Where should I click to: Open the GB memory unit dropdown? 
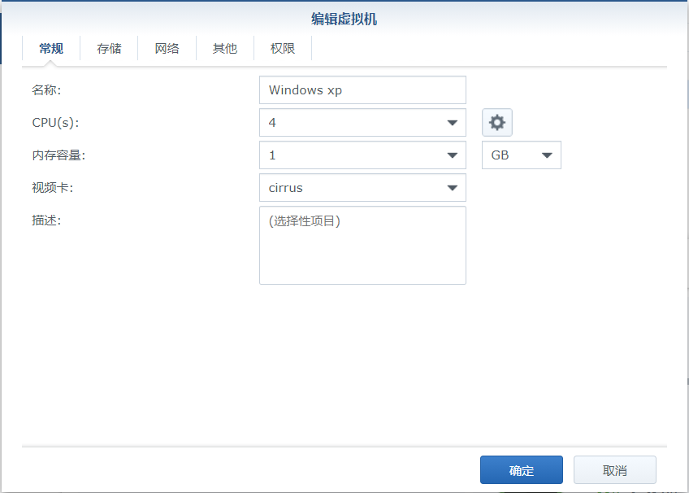click(x=522, y=155)
